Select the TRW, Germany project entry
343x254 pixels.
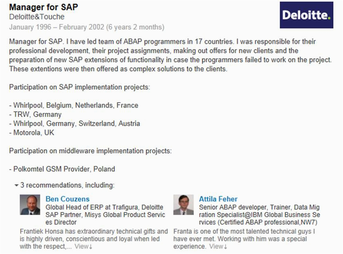tap(35, 114)
